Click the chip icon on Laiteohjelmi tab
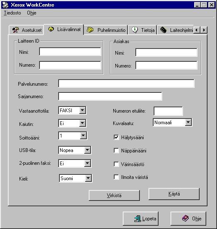The image size is (217, 229). pos(163,30)
